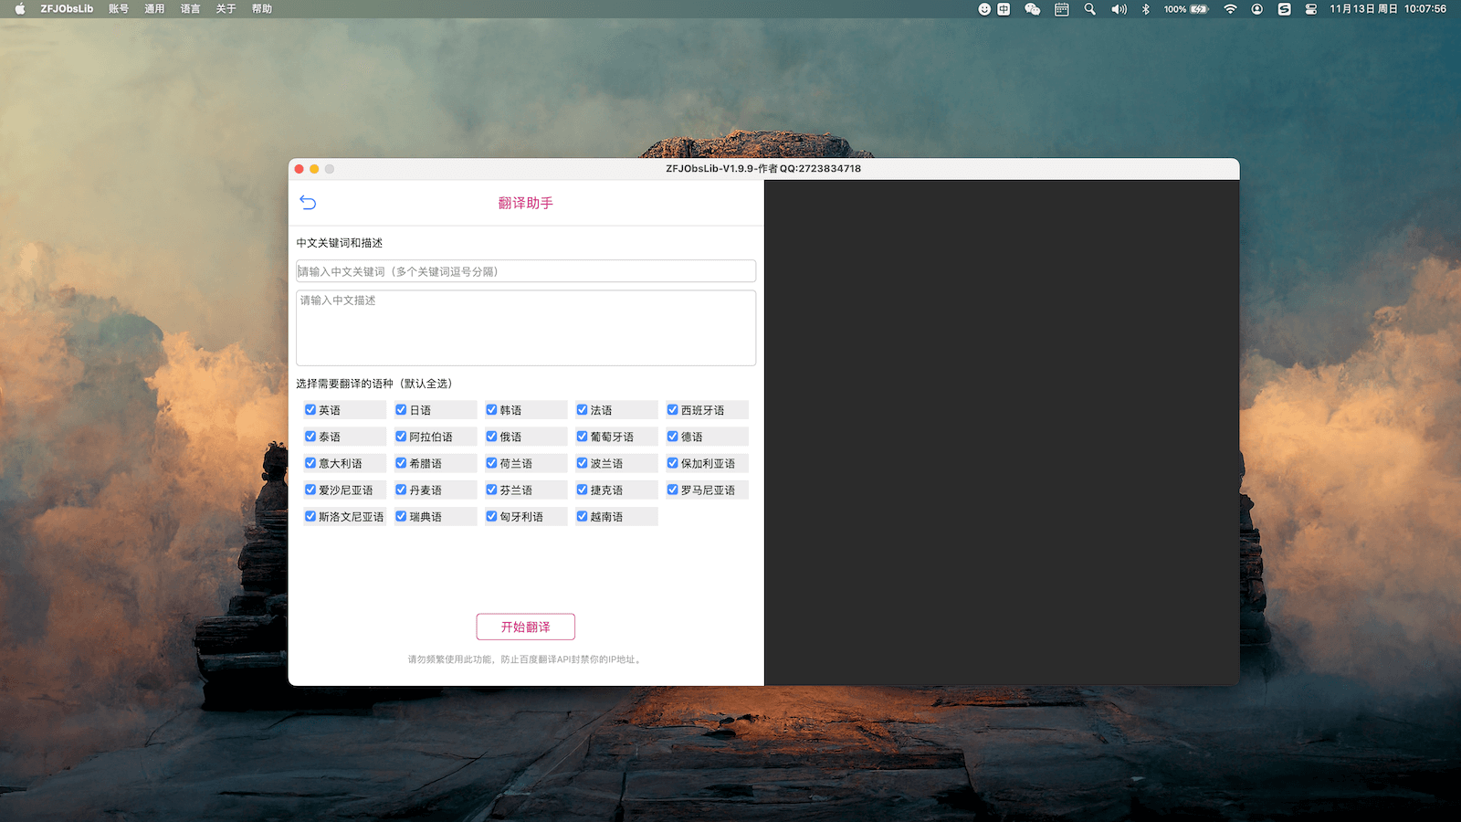Click the 请输入中文描述 text area
Screen dimensions: 1461x822
coord(526,328)
